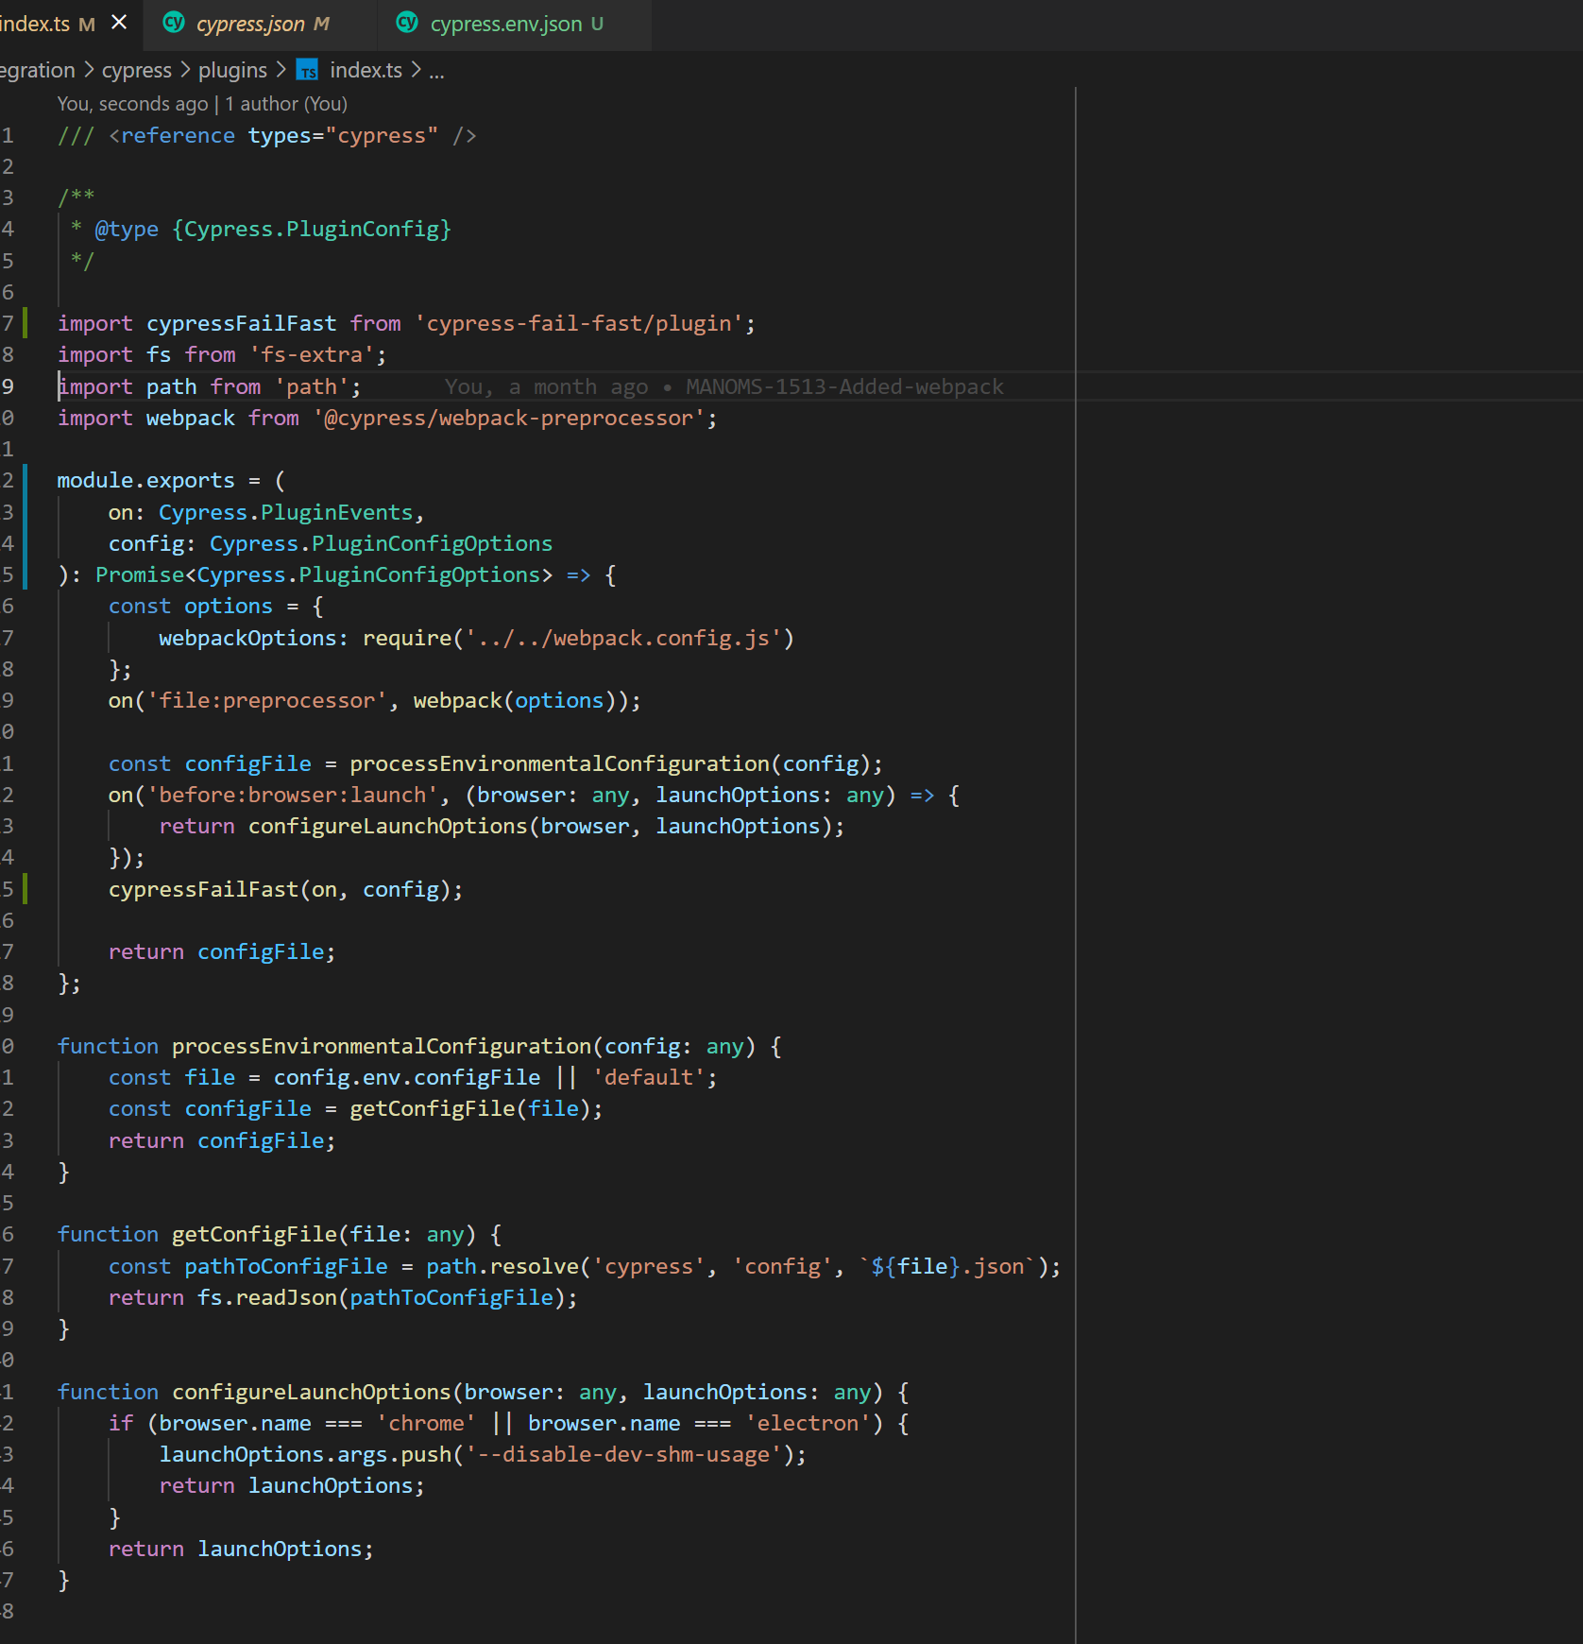Open the index.ts breadcrumb segment
This screenshot has height=1644, width=1583.
366,71
